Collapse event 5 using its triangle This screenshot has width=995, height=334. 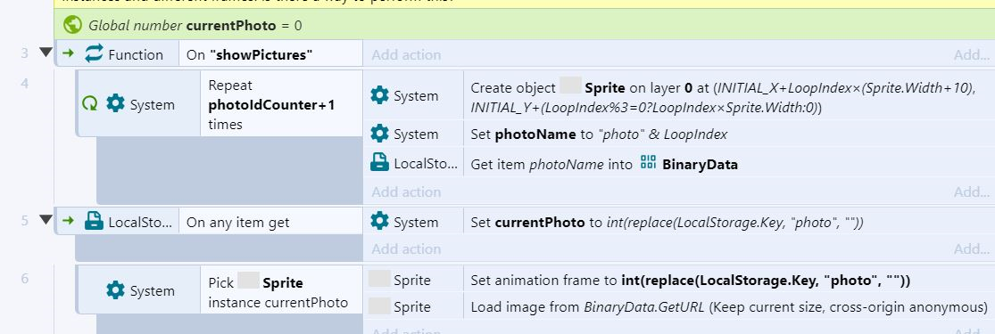pos(45,220)
